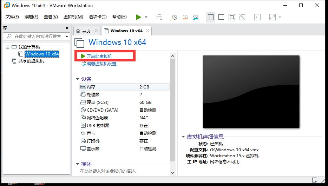Open the 虚拟机(M) menu
The width and height of the screenshot is (328, 186).
[73, 17]
